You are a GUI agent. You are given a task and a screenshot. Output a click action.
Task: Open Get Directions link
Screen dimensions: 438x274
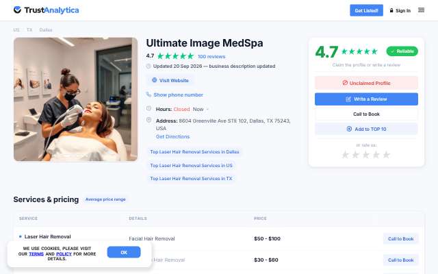pos(172,136)
